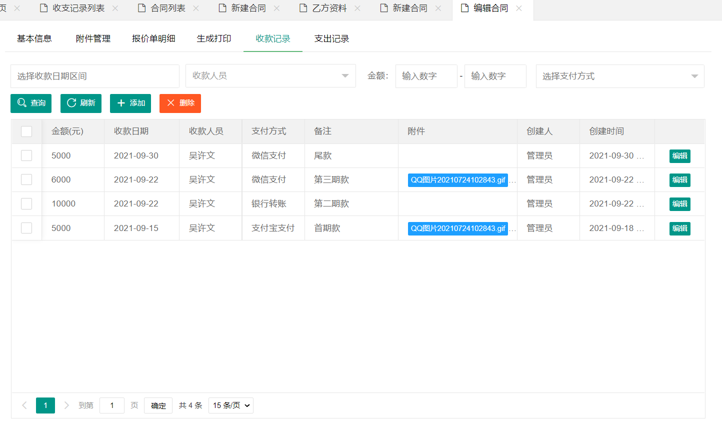
Task: Close the 乙方资料 tab
Action: click(x=357, y=8)
